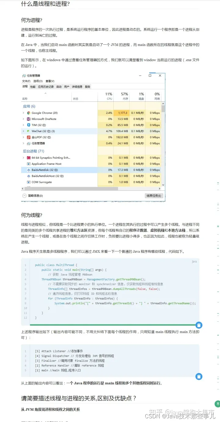The image size is (220, 422).
Task: Switch to the 应用历史记录 tab
Action: [46, 87]
